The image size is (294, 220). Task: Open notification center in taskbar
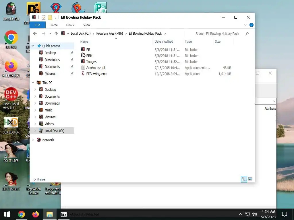click(285, 214)
